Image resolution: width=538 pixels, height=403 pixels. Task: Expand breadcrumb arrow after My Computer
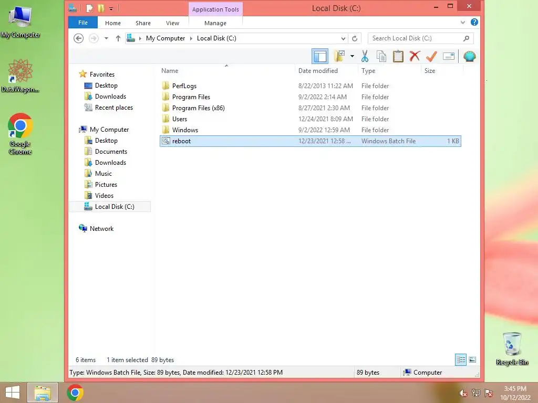coord(191,38)
